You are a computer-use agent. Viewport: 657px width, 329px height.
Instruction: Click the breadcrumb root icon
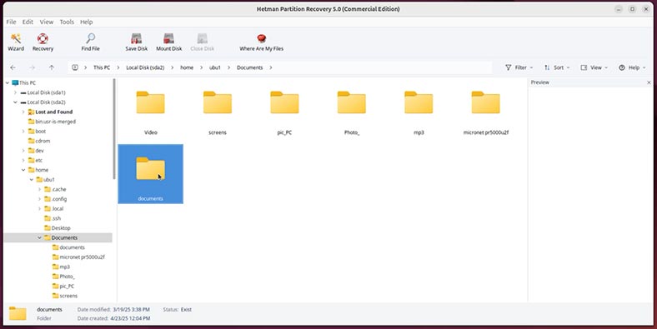(74, 67)
